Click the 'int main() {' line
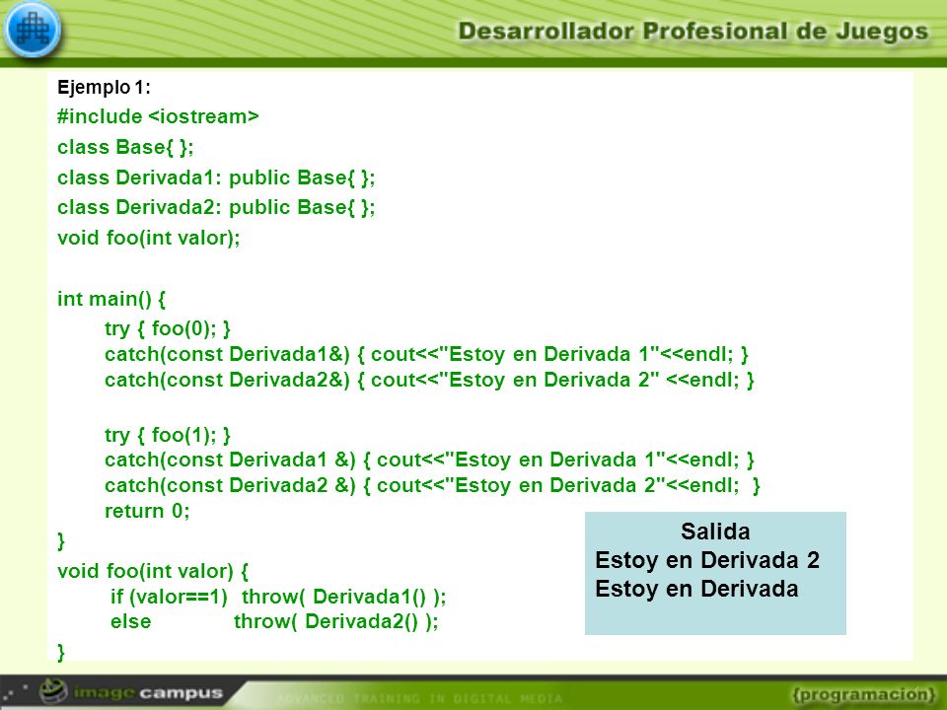Image resolution: width=947 pixels, height=710 pixels. click(x=111, y=299)
